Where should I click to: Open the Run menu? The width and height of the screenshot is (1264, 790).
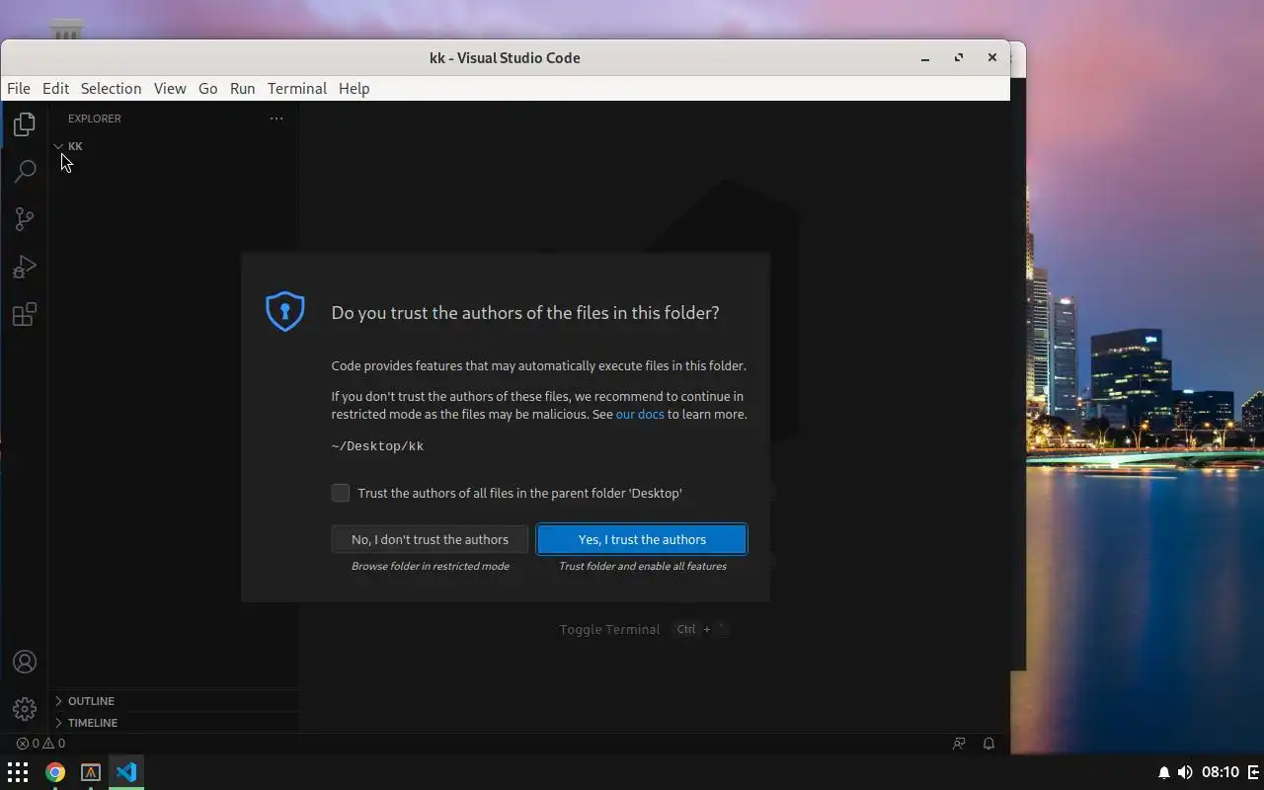[242, 88]
